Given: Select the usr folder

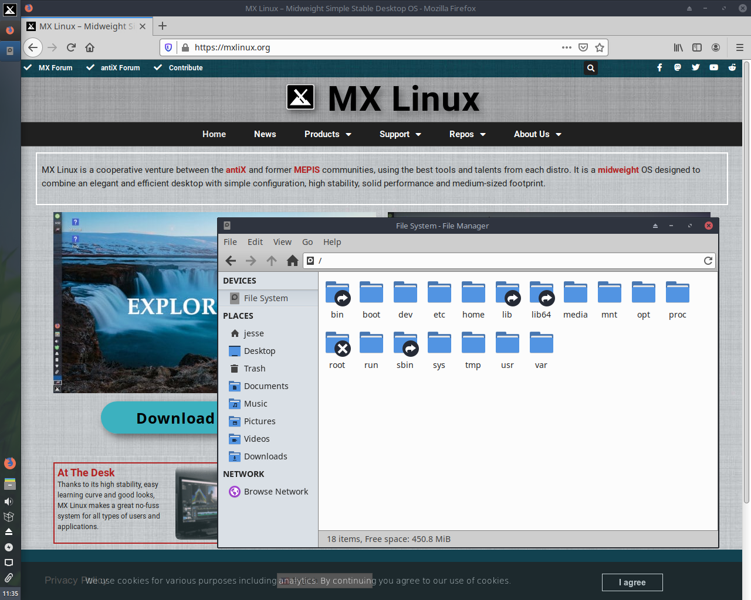Looking at the screenshot, I should (508, 350).
